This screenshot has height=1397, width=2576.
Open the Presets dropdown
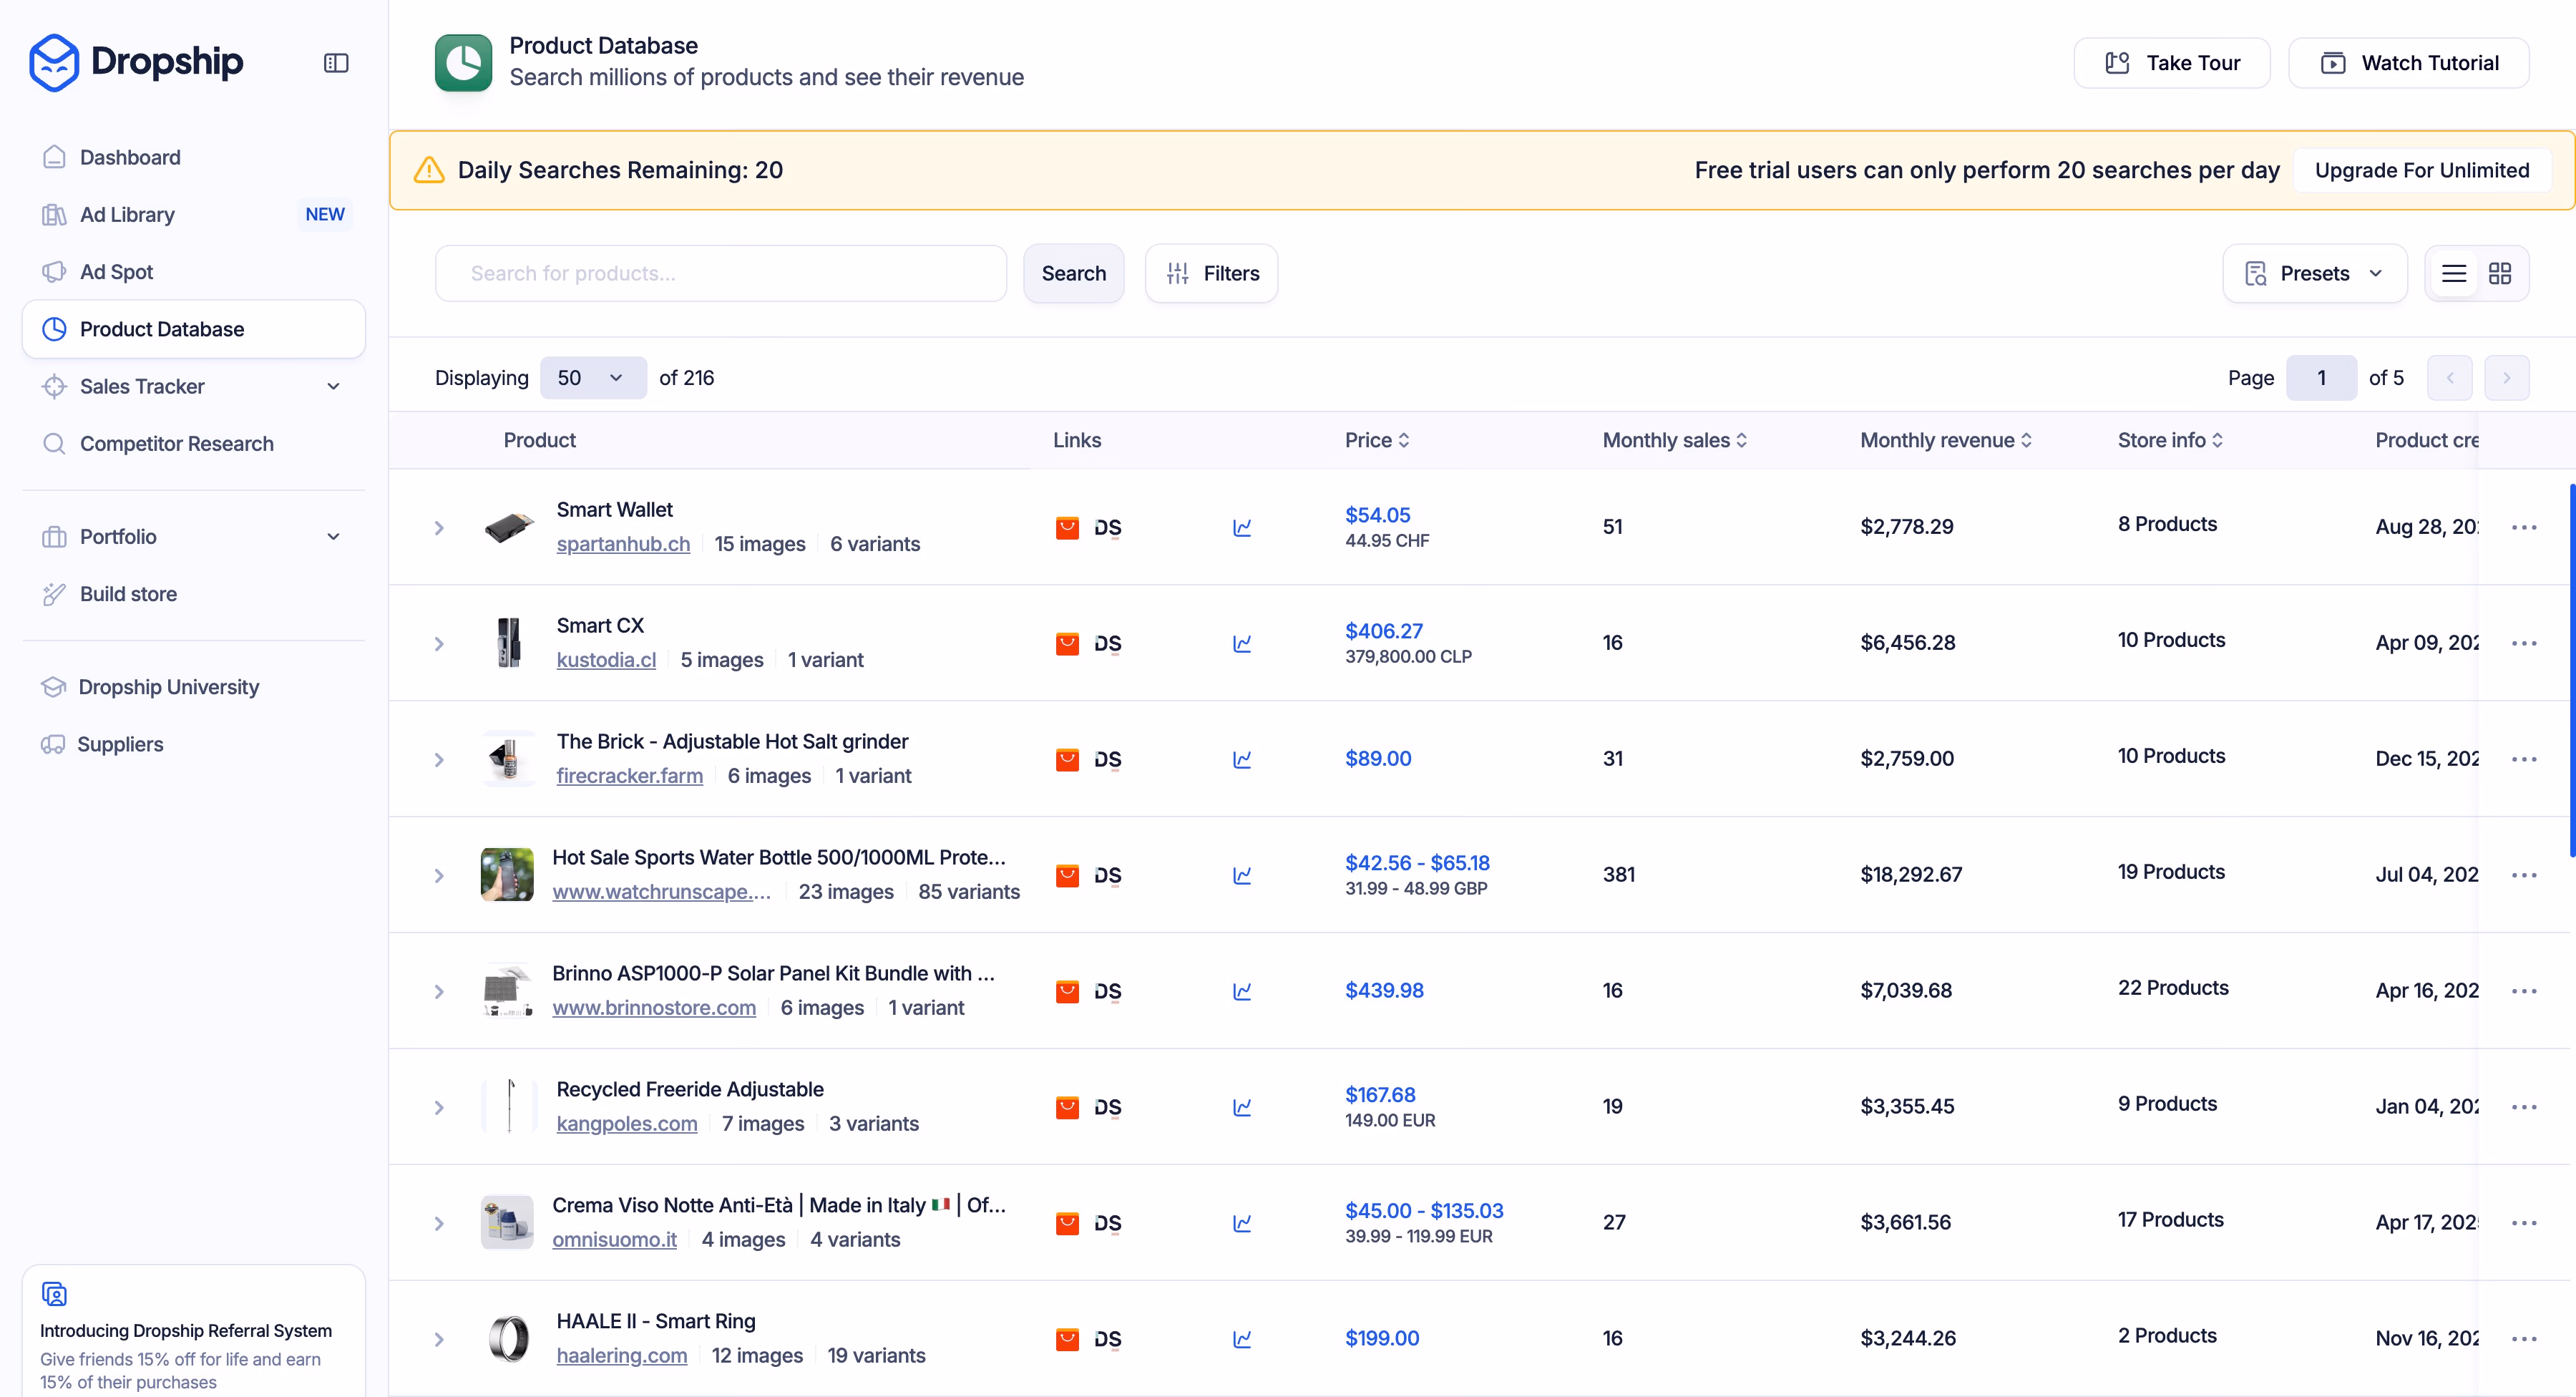tap(2314, 273)
